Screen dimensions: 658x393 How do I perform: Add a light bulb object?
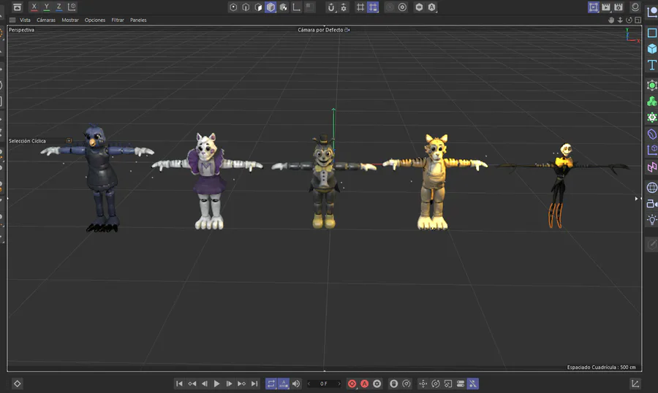(x=651, y=220)
